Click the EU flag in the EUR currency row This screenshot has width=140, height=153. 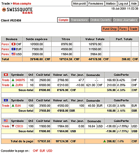tap(13, 49)
